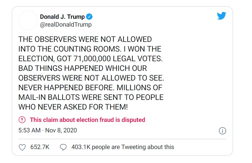This screenshot has height=163, width=252.
Task: Click "WHO NEVER ASKED FOR THEM!" line
Action: [x=73, y=107]
